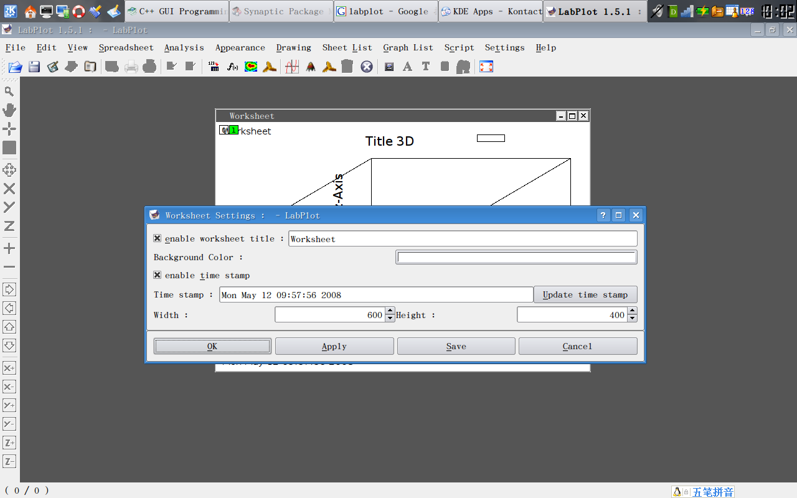Click the Y axis icon in left sidebar
Screen dimensions: 797x498
[9, 207]
